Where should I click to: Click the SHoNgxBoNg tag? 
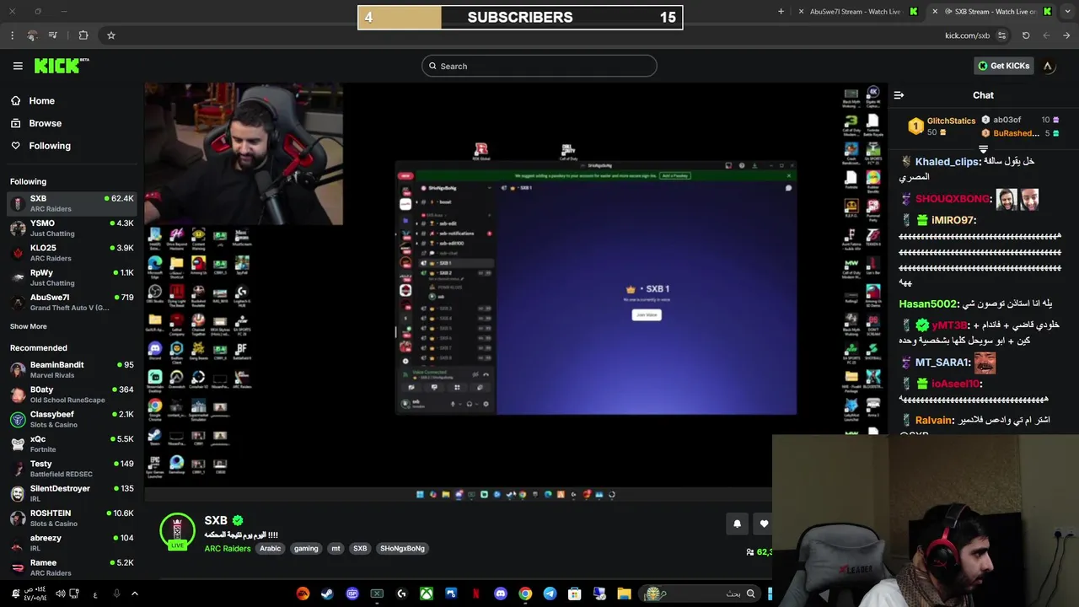coord(402,549)
